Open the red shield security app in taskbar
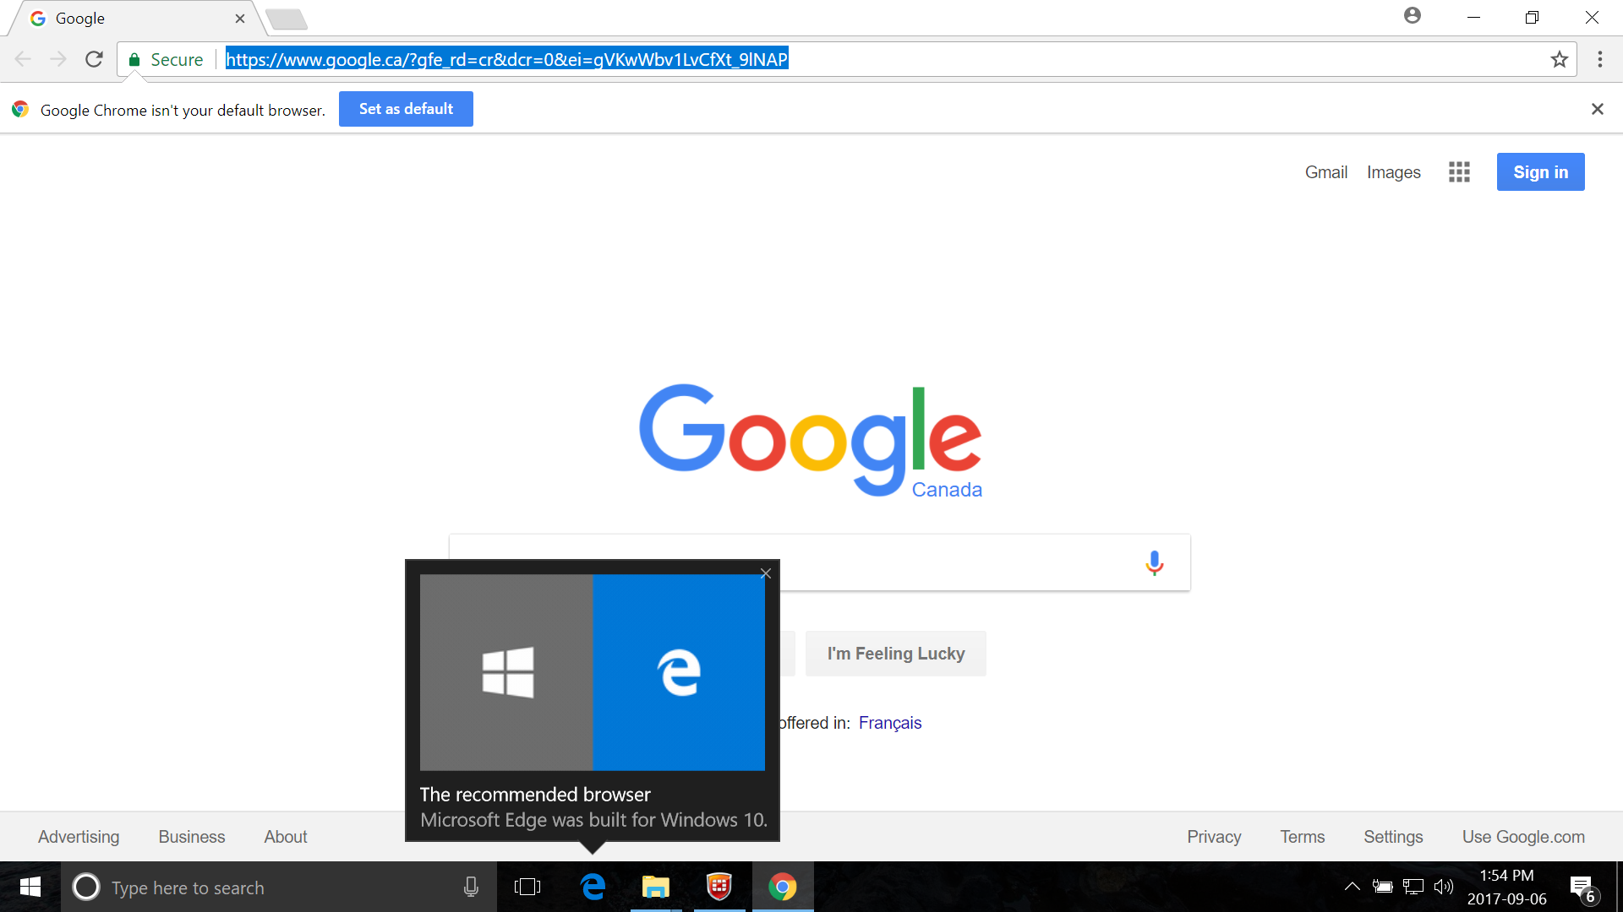 pos(719,887)
